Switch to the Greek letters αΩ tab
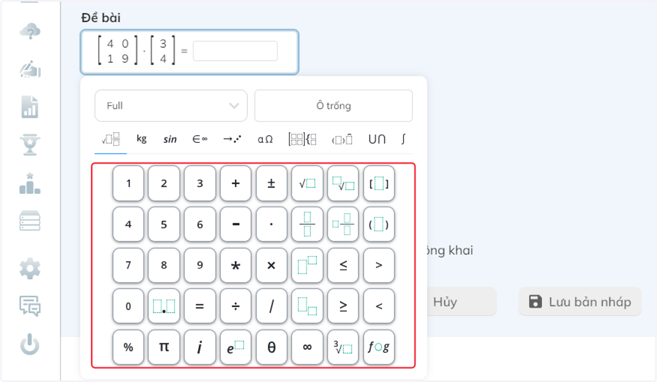 click(x=265, y=139)
